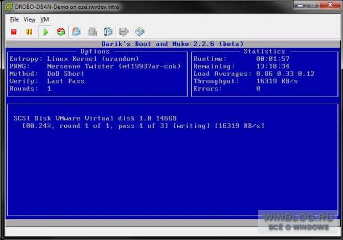Click the red Power Off stop icon
Image resolution: width=343 pixels, height=240 pixels.
pyautogui.click(x=14, y=32)
